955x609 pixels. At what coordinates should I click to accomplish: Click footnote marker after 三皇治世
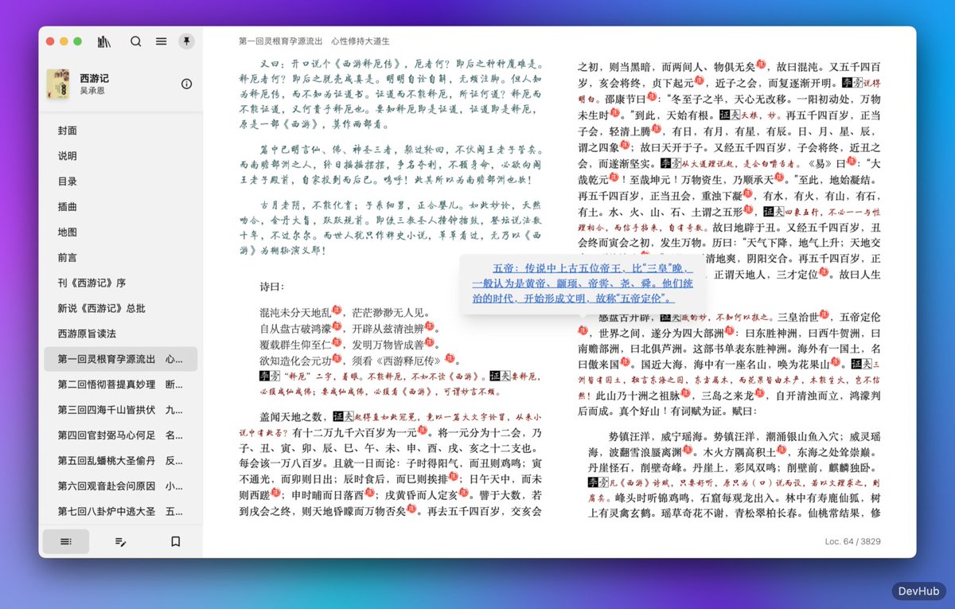(x=824, y=314)
